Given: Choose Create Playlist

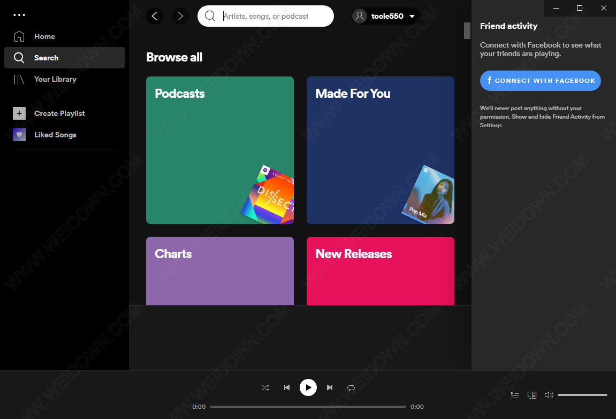Looking at the screenshot, I should (64, 113).
